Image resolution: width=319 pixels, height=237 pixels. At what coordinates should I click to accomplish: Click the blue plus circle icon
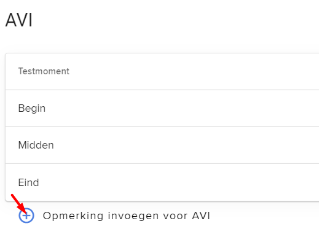click(26, 216)
